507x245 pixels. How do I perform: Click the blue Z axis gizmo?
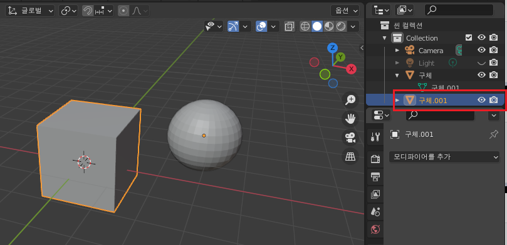(x=332, y=48)
